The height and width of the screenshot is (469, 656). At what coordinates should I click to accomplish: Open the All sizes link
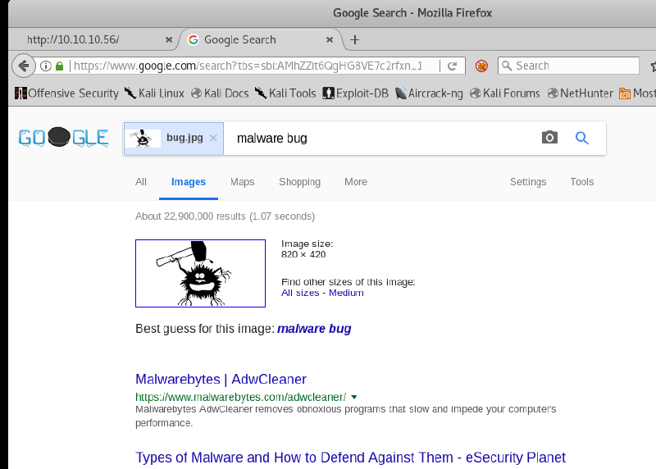click(x=300, y=293)
